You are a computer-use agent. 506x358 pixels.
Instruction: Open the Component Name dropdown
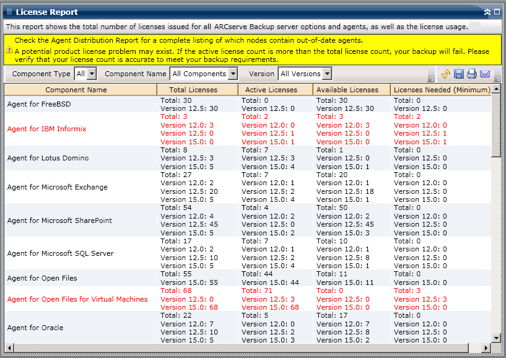pyautogui.click(x=233, y=74)
